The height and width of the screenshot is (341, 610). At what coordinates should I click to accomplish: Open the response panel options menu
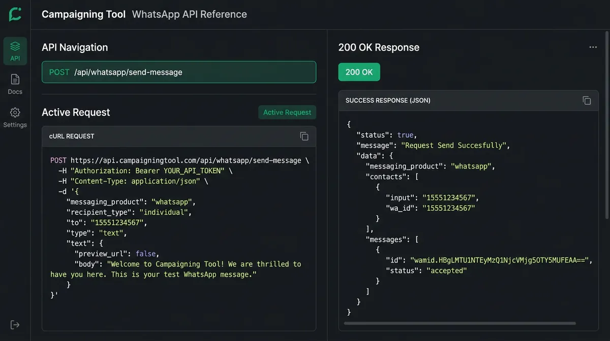coord(593,47)
